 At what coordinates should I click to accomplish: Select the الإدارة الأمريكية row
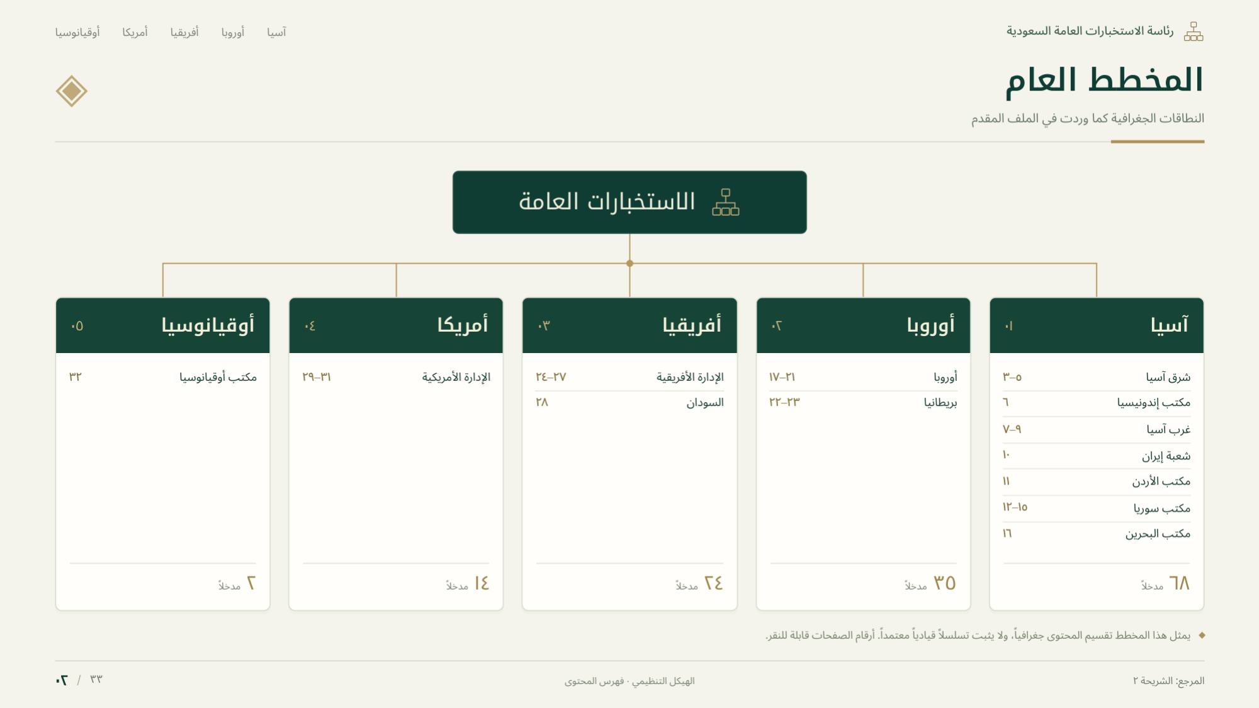(x=396, y=377)
